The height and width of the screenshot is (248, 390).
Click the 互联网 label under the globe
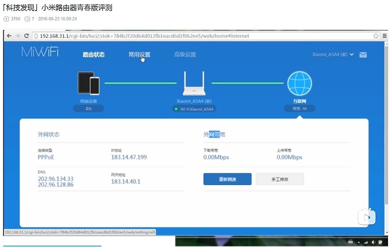click(x=299, y=101)
